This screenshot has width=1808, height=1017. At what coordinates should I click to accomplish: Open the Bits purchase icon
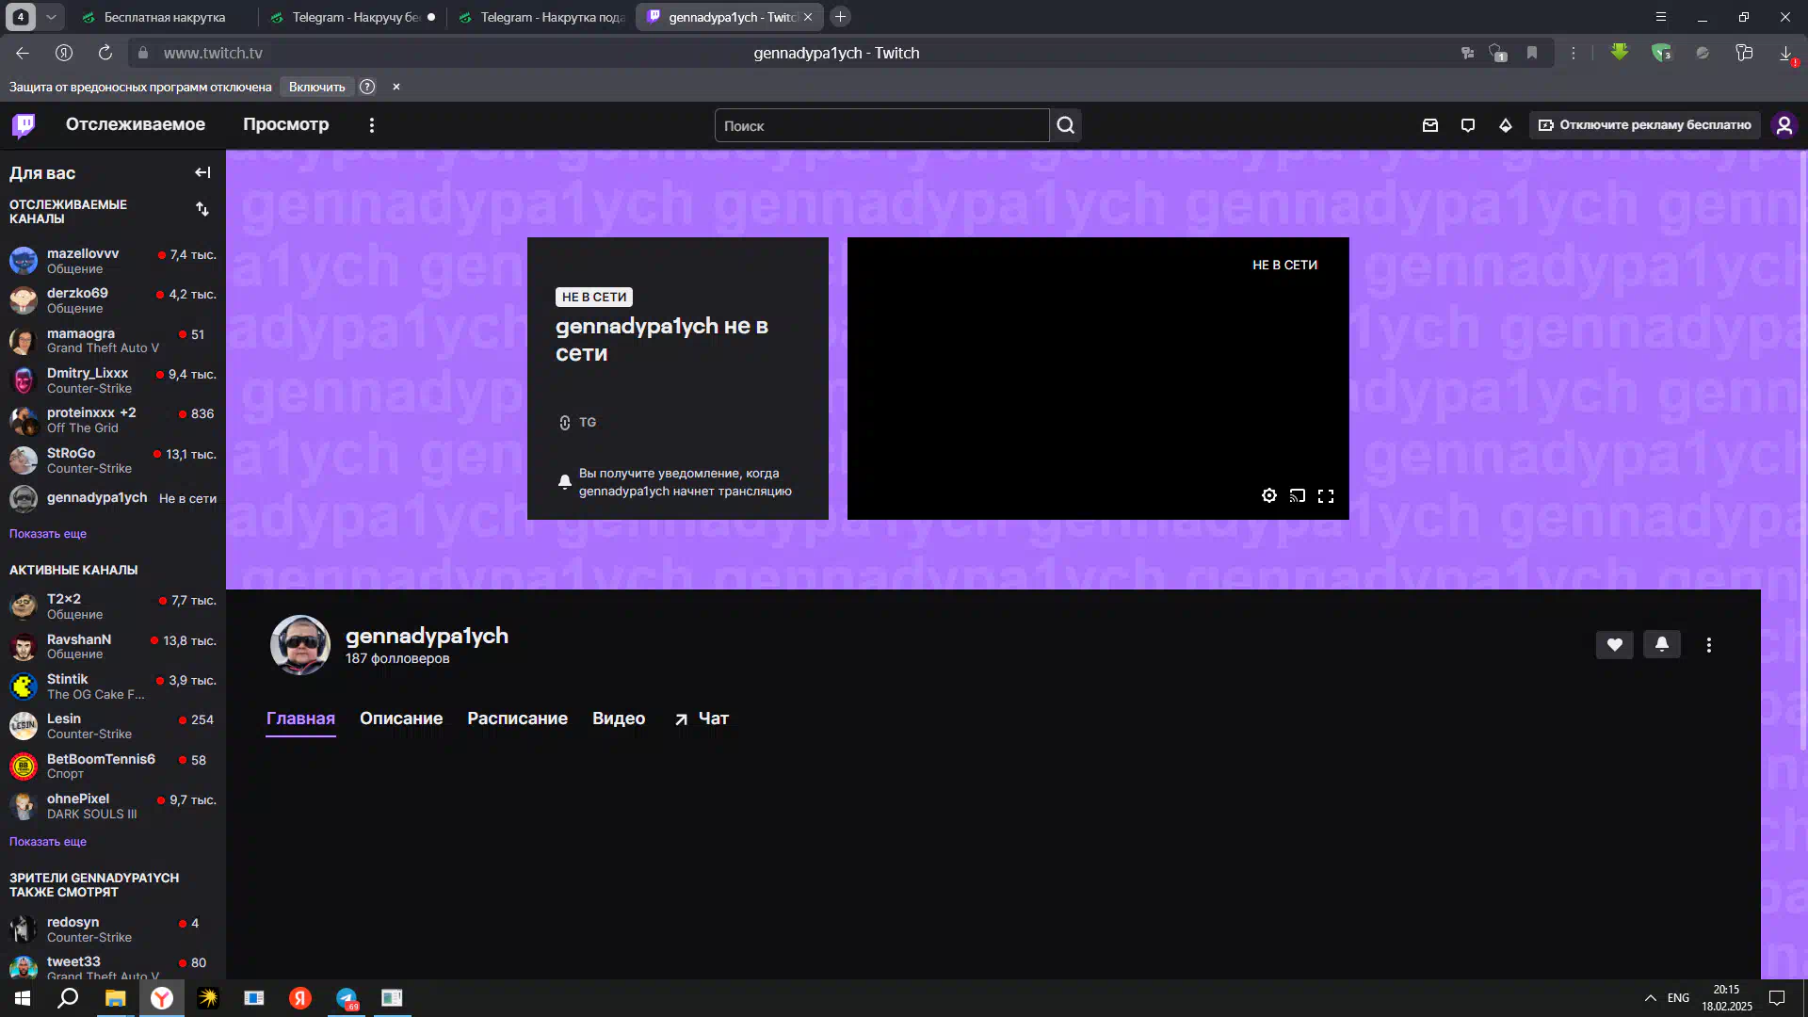click(1505, 125)
